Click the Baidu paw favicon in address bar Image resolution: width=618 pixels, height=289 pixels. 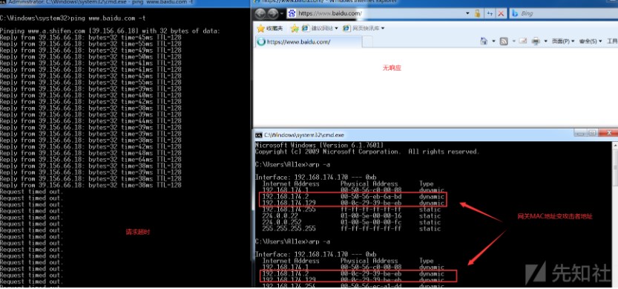pos(292,13)
